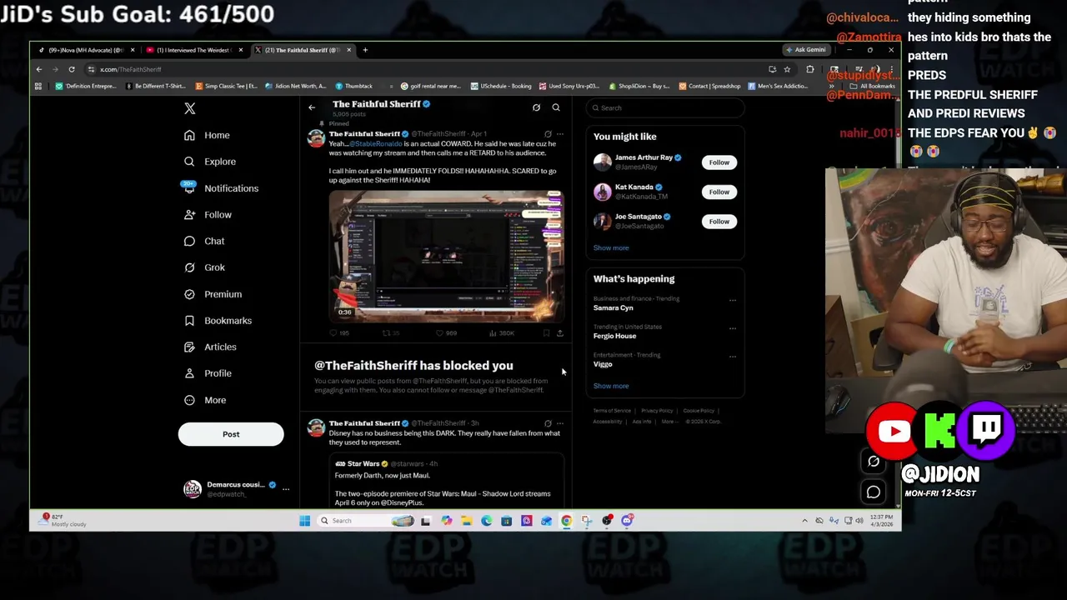Image resolution: width=1067 pixels, height=600 pixels.
Task: Bookmark the pinned post
Action: [x=546, y=333]
